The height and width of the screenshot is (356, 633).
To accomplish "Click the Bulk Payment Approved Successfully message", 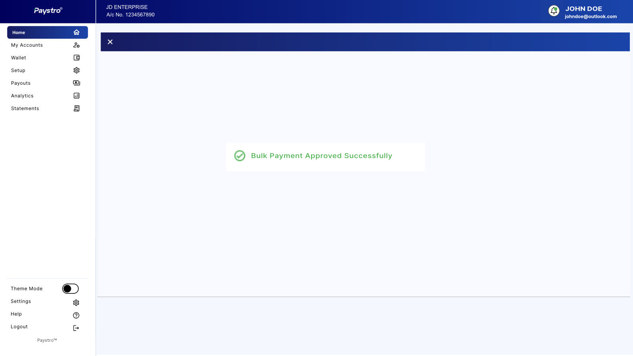I will click(321, 156).
